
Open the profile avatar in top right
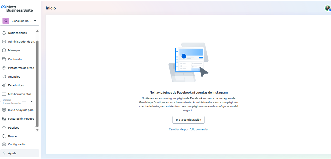click(327, 8)
